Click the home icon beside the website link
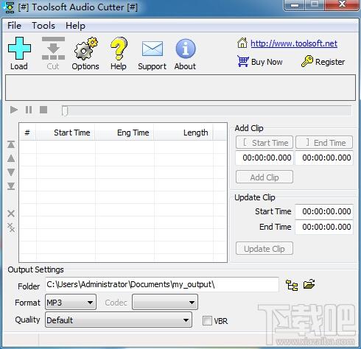The width and height of the screenshot is (361, 349). (242, 43)
